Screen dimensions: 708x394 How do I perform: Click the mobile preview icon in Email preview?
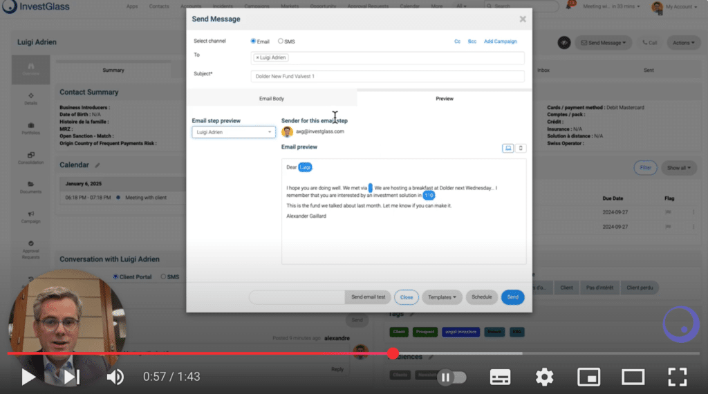pyautogui.click(x=521, y=148)
